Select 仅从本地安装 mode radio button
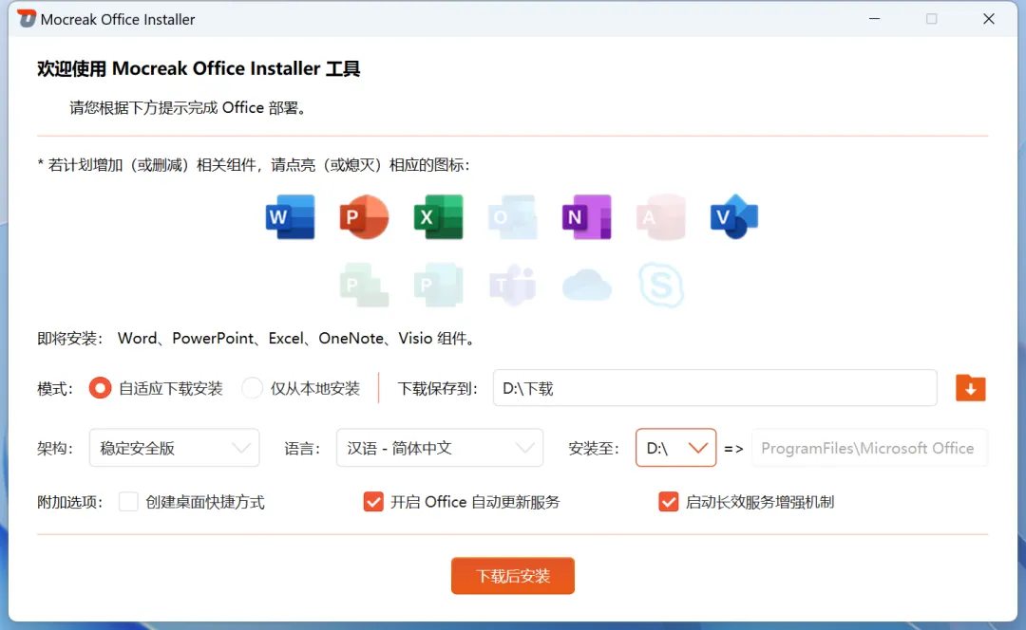Viewport: 1026px width, 630px height. 253,388
